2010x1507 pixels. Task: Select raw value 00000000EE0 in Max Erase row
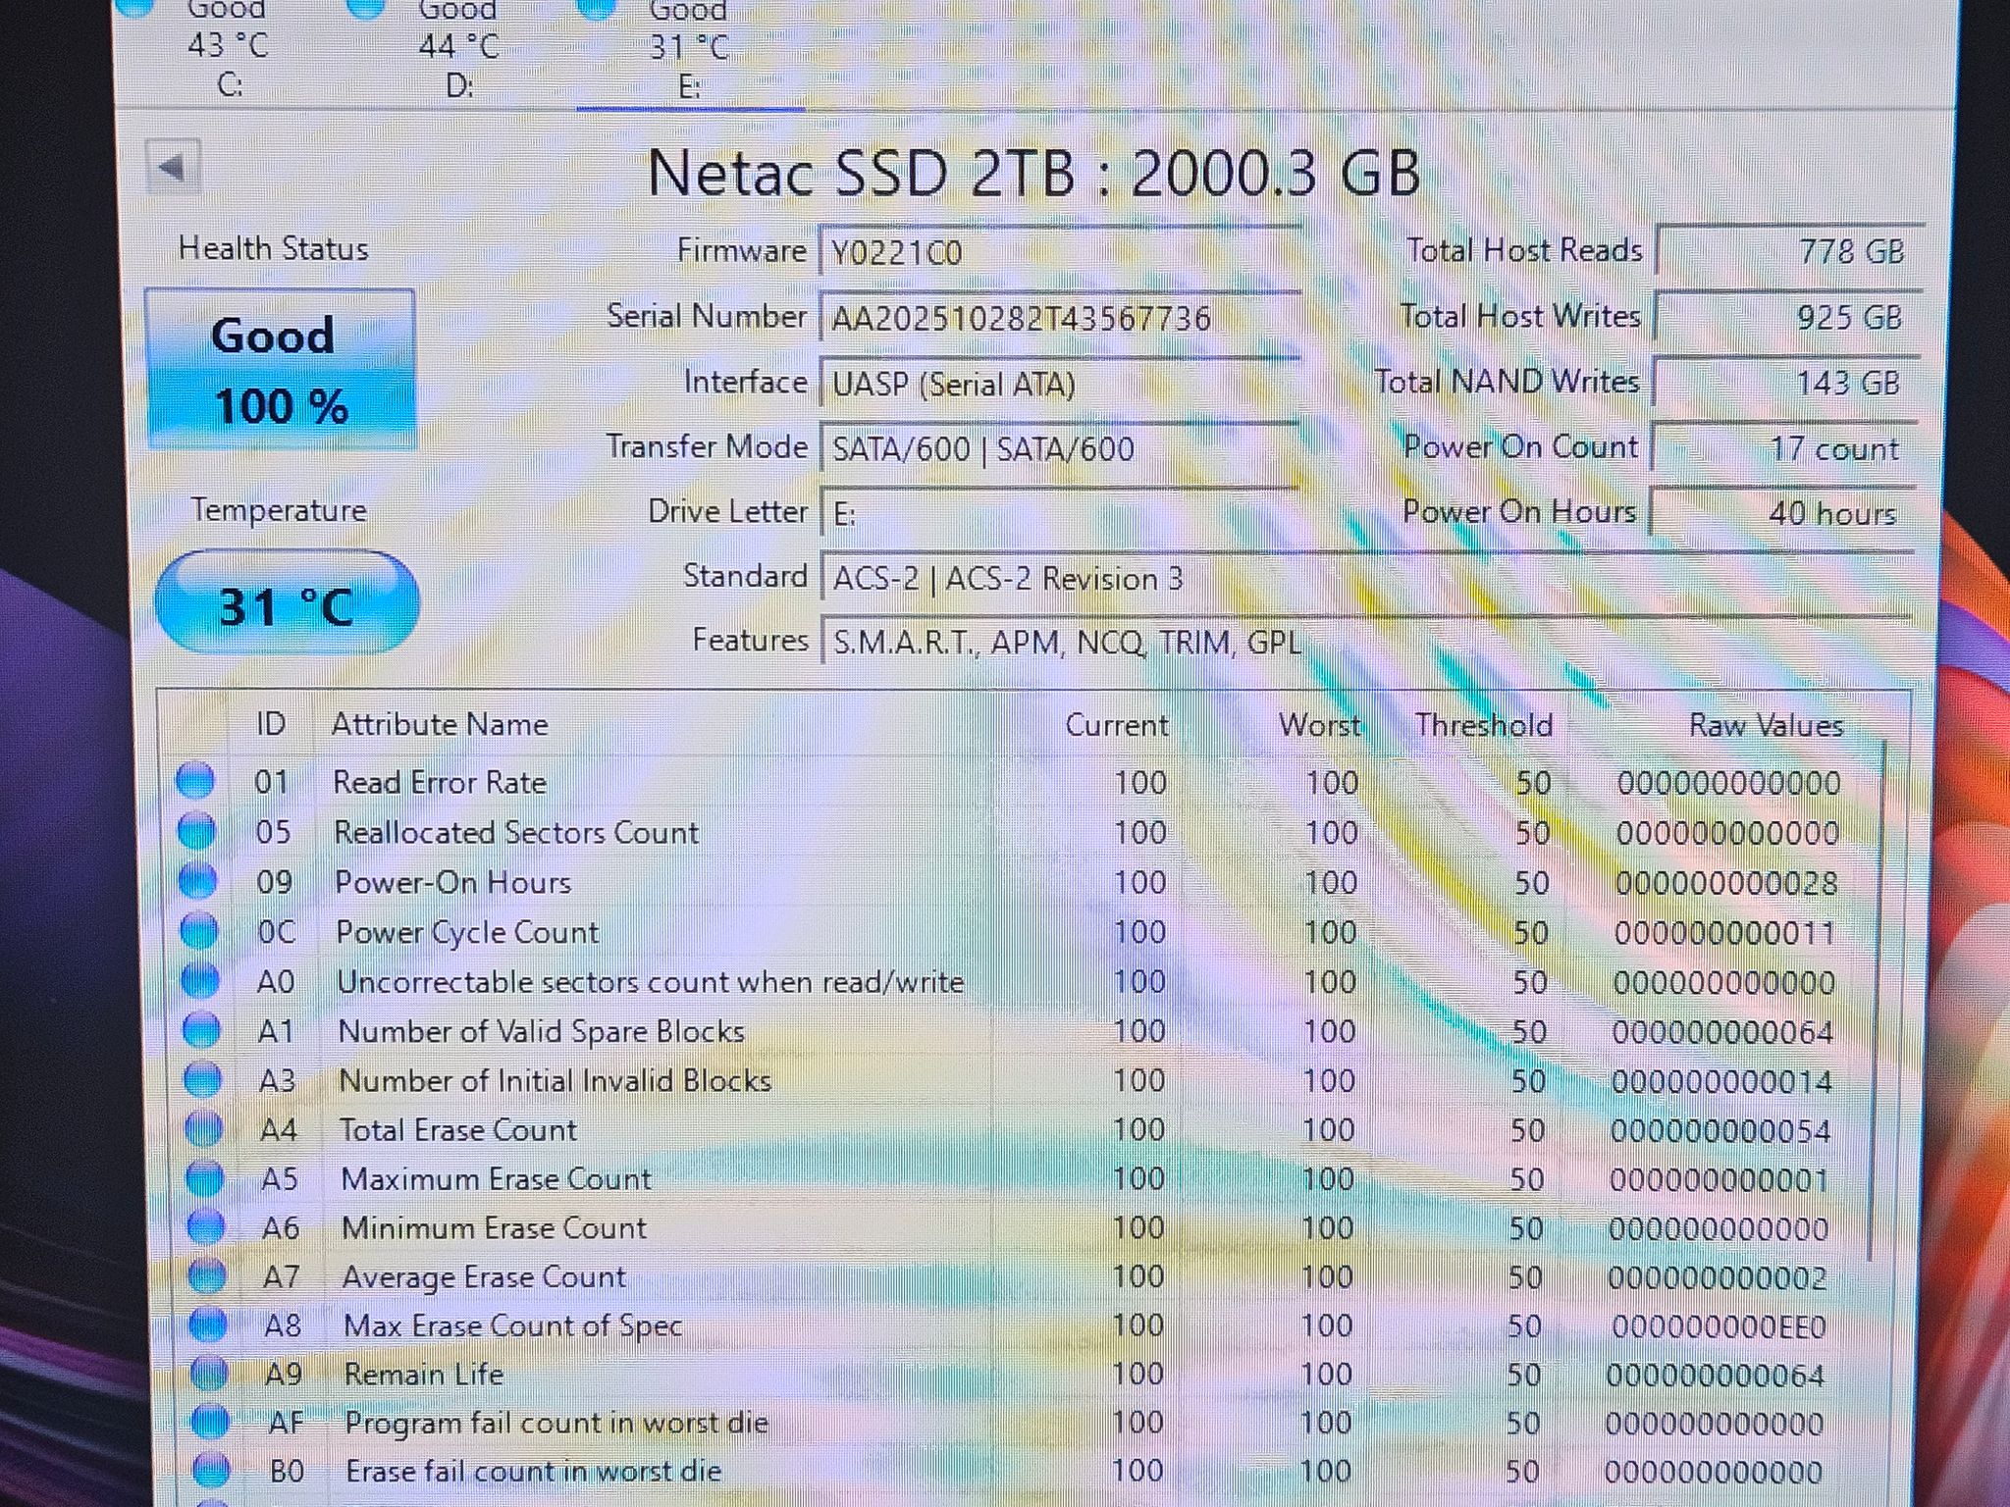tap(1719, 1327)
